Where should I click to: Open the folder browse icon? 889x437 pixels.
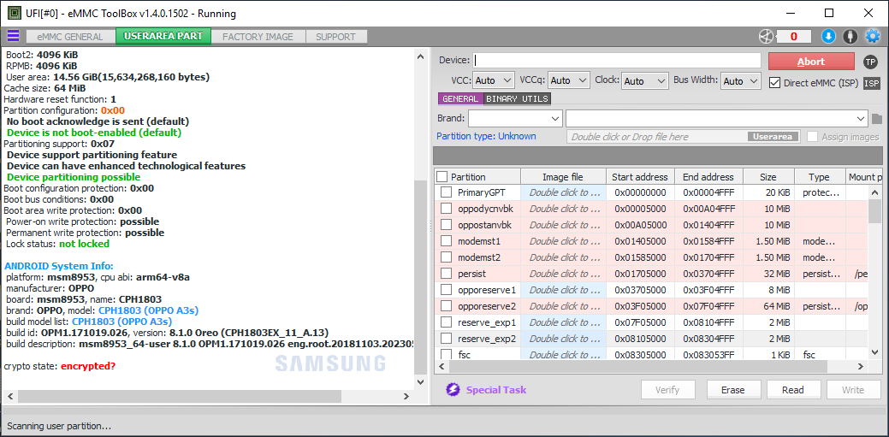pos(876,119)
